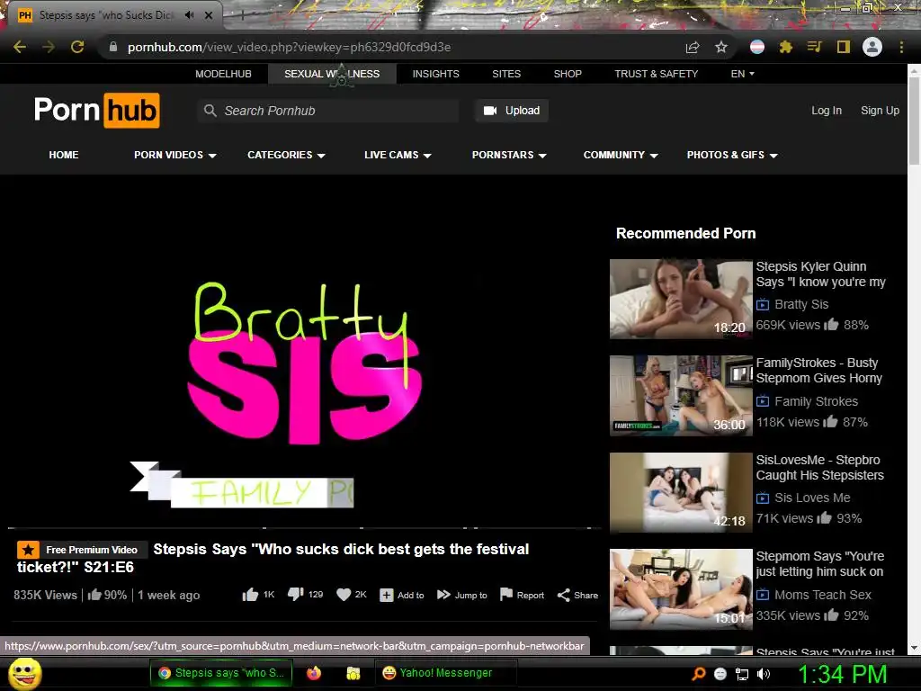The width and height of the screenshot is (921, 691).
Task: Reload the page with the refresh icon
Action: click(x=77, y=47)
